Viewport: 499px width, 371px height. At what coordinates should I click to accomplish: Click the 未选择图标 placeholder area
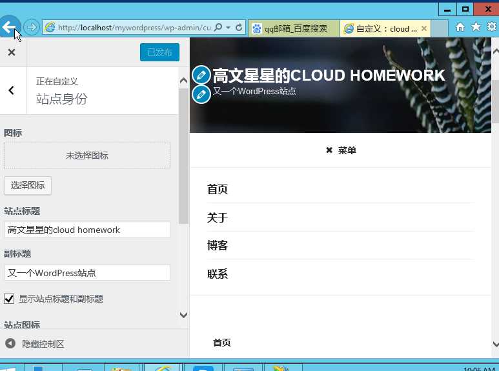[x=87, y=155]
